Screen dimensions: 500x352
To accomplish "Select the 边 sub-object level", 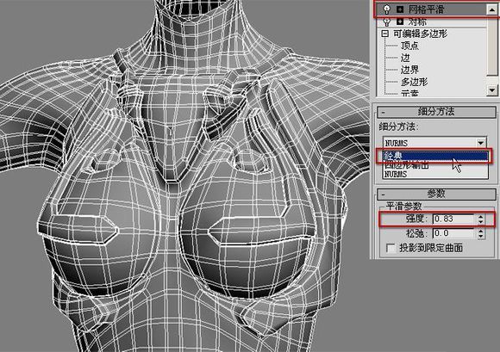I will [405, 58].
